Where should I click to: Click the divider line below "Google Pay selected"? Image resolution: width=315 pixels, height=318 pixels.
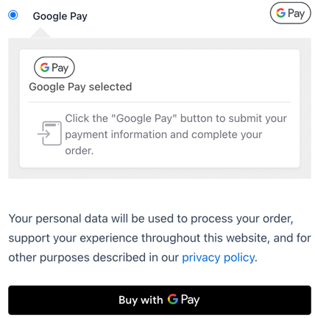tap(160, 102)
